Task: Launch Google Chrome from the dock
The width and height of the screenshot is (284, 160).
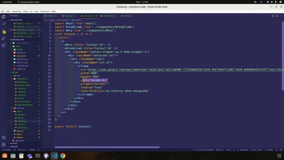Action: (x=63, y=156)
